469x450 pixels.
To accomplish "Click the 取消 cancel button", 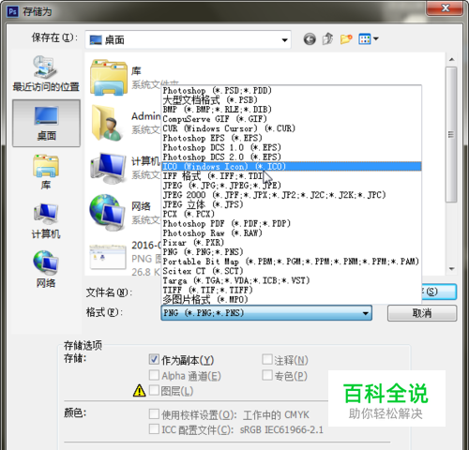I will [422, 313].
